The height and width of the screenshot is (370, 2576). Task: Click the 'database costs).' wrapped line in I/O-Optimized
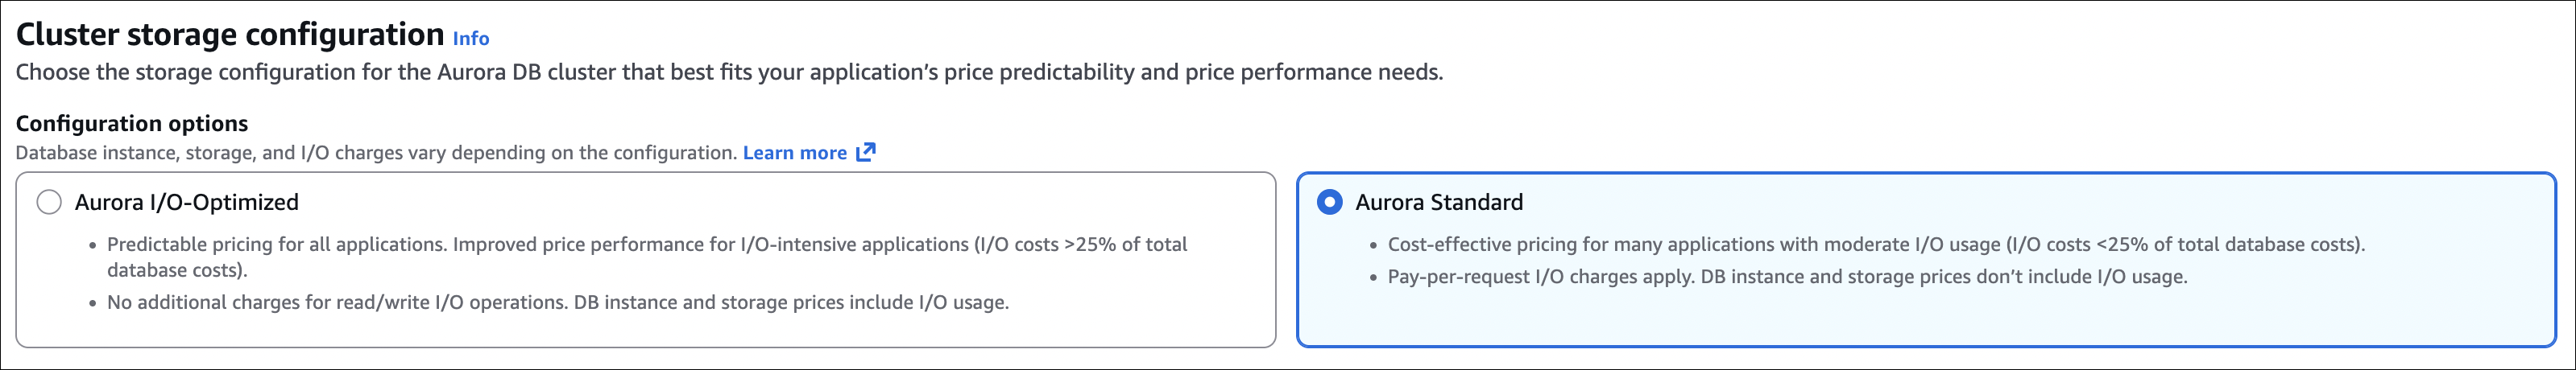click(x=177, y=270)
